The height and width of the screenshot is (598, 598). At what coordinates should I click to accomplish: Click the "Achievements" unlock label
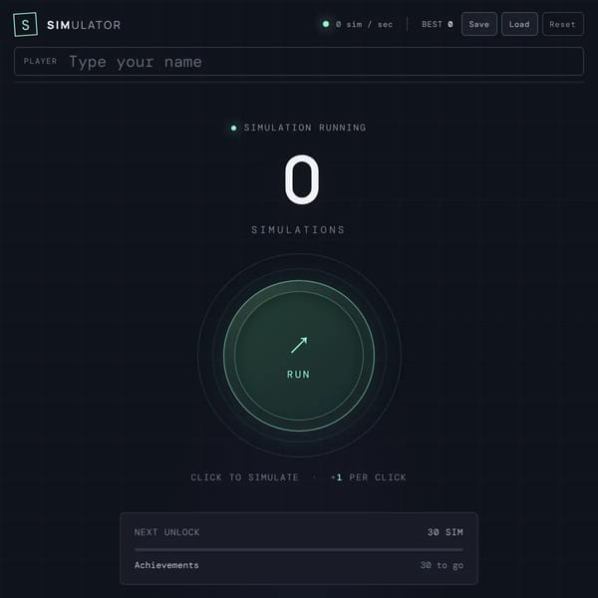coord(166,565)
